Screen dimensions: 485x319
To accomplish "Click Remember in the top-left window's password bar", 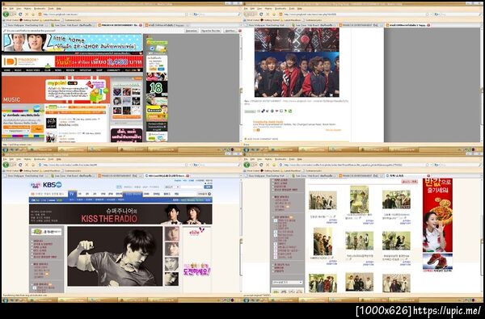I will tap(192, 31).
